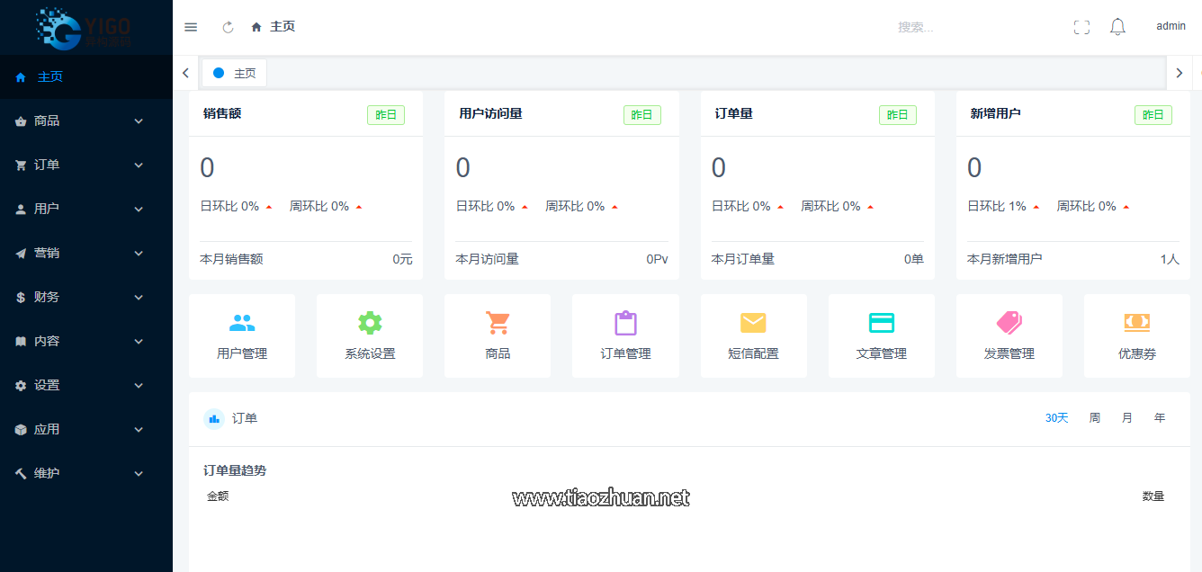
Task: Switch the order chart to 年 view
Action: pos(1160,418)
